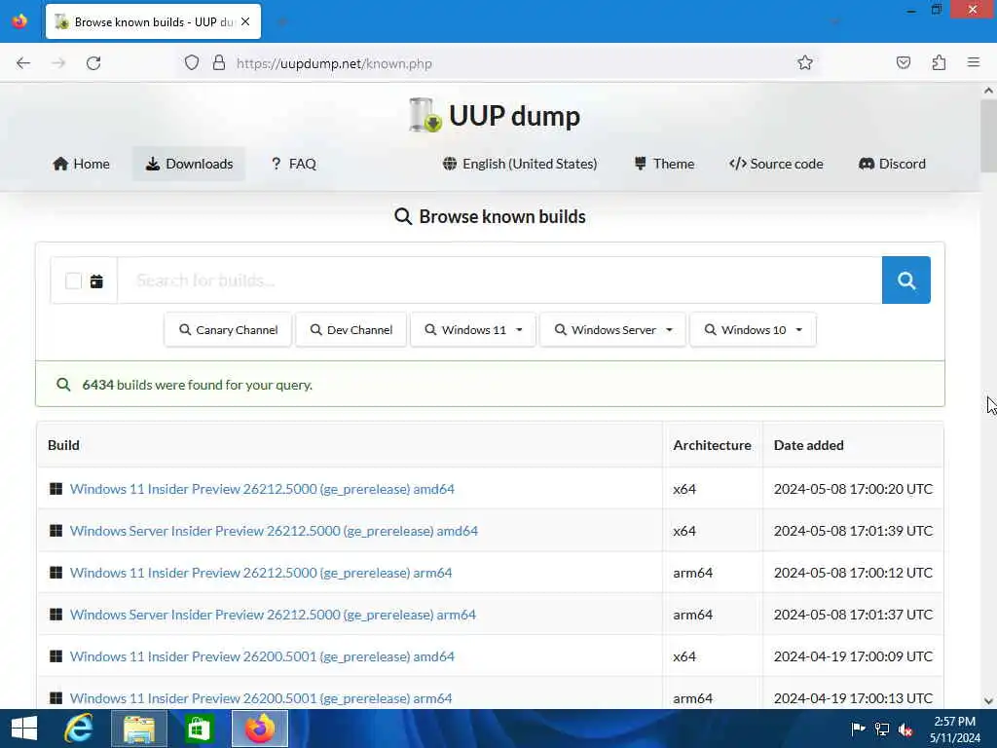
Task: Click the date 2024-05-08 17:01:37 UTC
Action: [x=853, y=615]
